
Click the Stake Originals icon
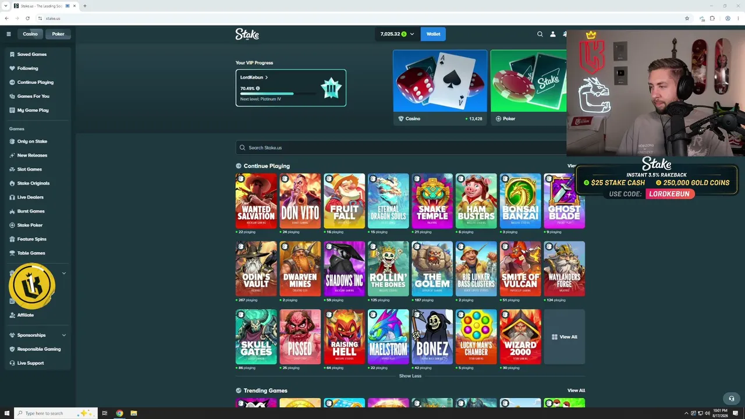pyautogui.click(x=12, y=183)
